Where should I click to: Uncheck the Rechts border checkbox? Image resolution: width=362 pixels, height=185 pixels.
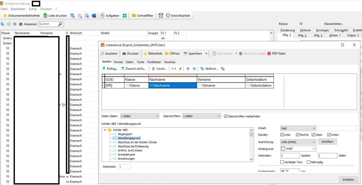[x=297, y=135]
